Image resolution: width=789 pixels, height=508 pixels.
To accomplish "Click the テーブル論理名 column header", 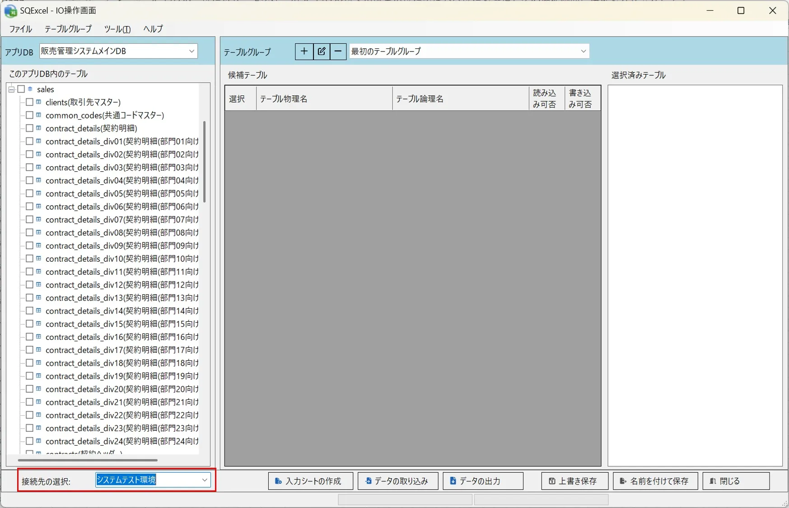I will (x=461, y=99).
